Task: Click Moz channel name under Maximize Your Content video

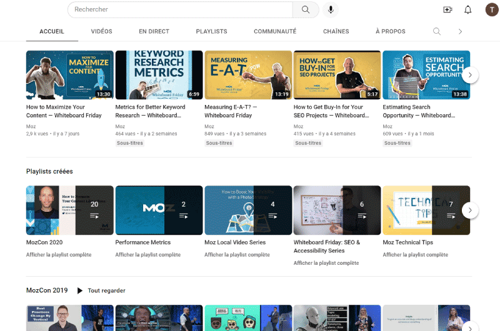Action: click(31, 127)
